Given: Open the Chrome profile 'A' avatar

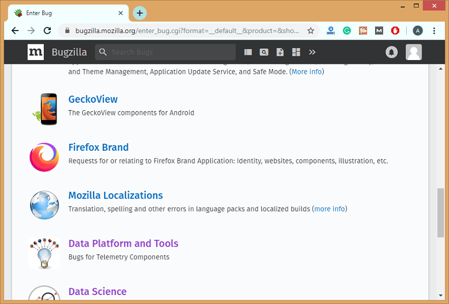Looking at the screenshot, I should click(x=418, y=31).
